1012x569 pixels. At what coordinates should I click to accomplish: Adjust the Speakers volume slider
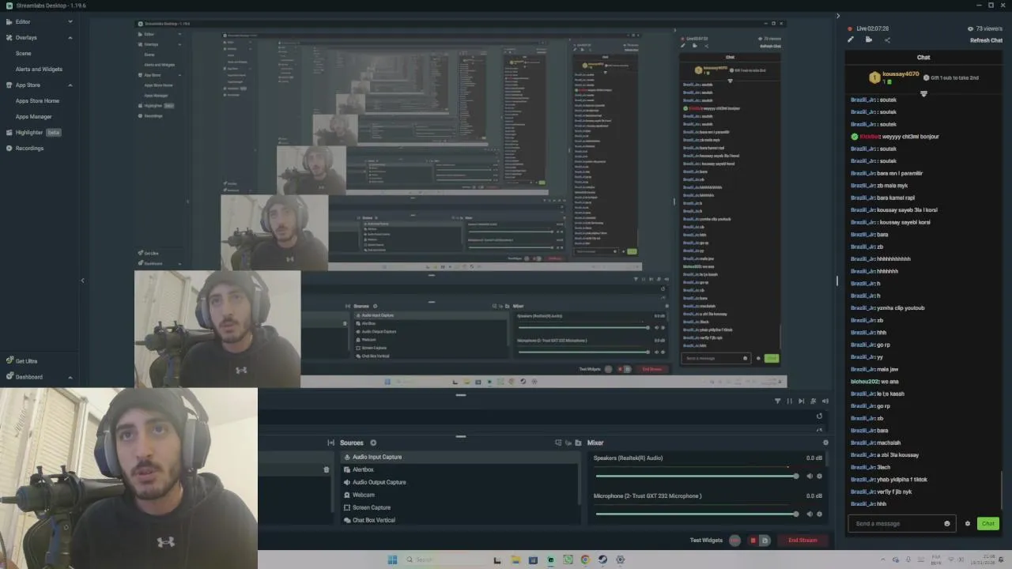coord(697,476)
